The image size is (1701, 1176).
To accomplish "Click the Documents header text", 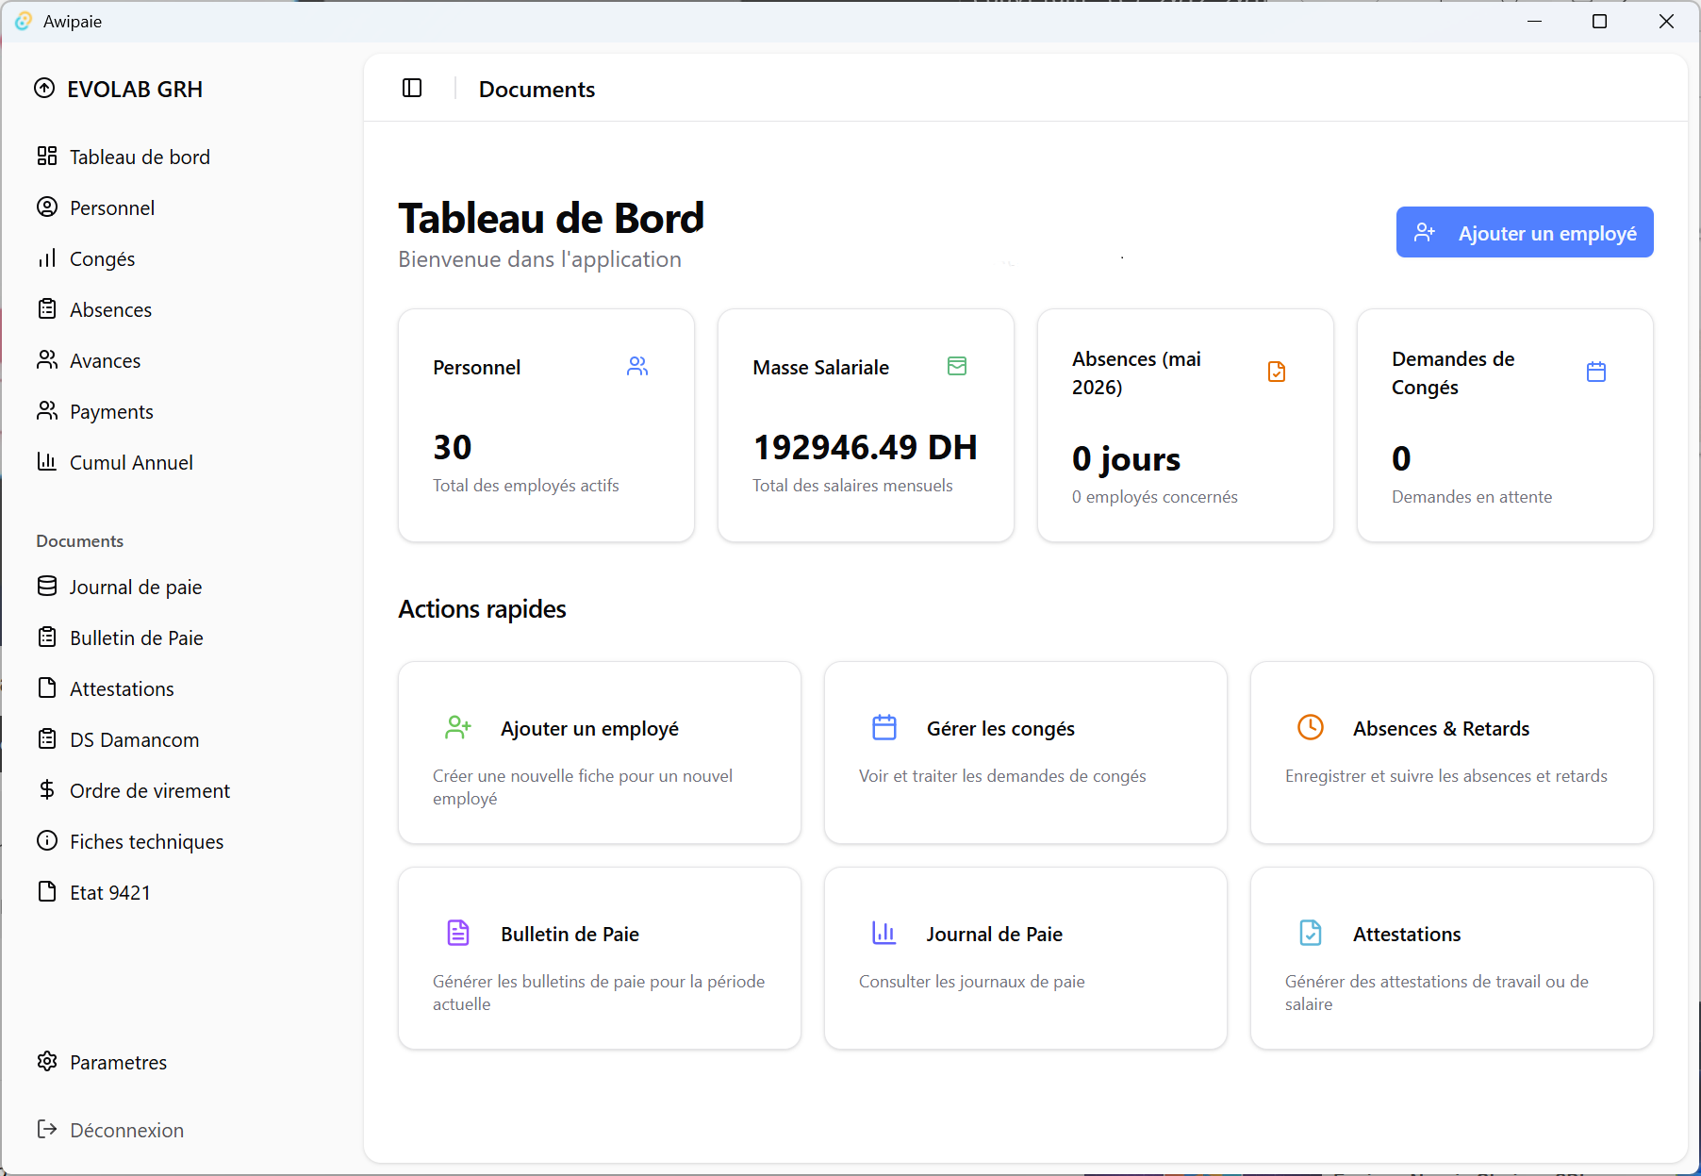I will tap(537, 90).
